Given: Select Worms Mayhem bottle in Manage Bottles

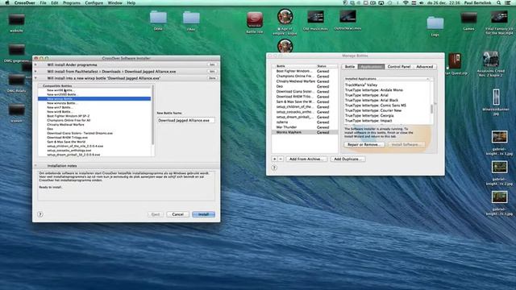Looking at the screenshot, I should coord(305,132).
